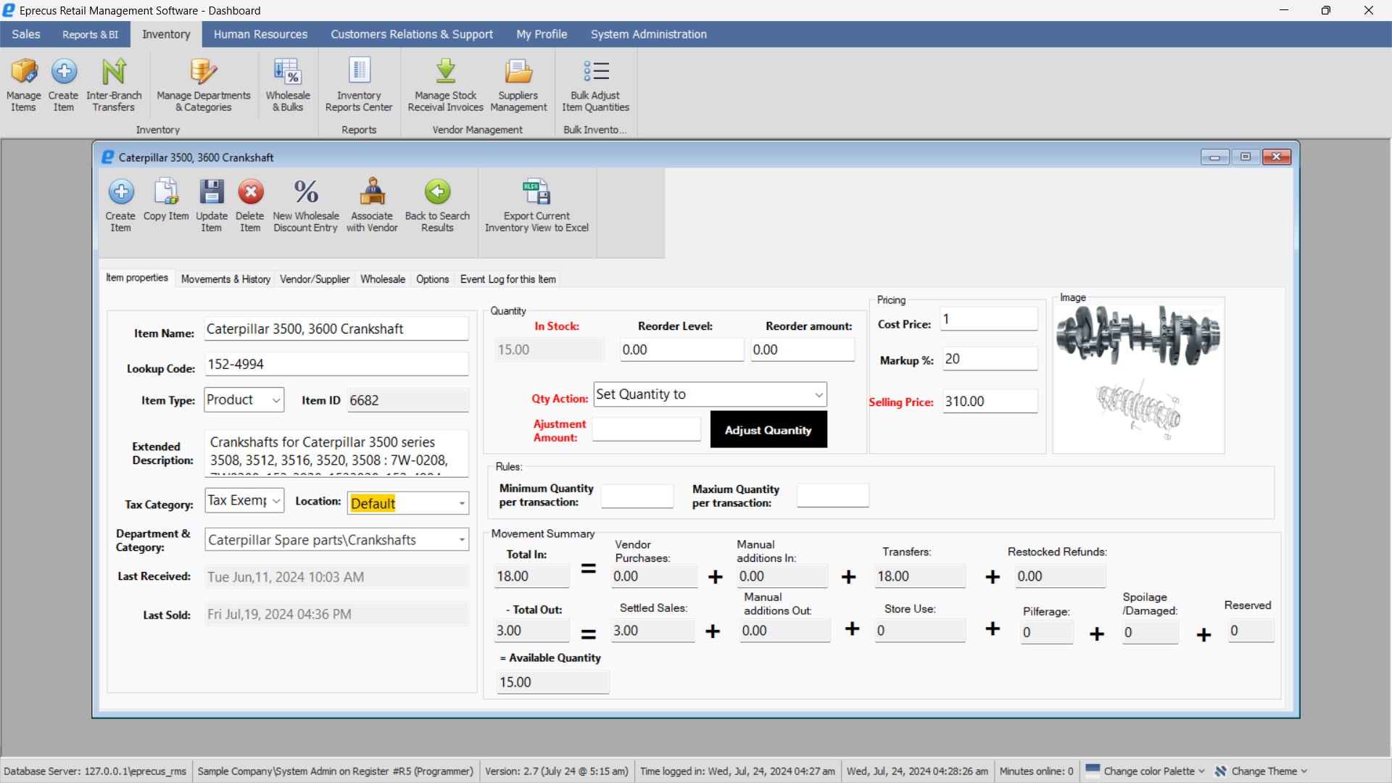Open the Wholesale item tab
1392x783 pixels.
coord(383,279)
